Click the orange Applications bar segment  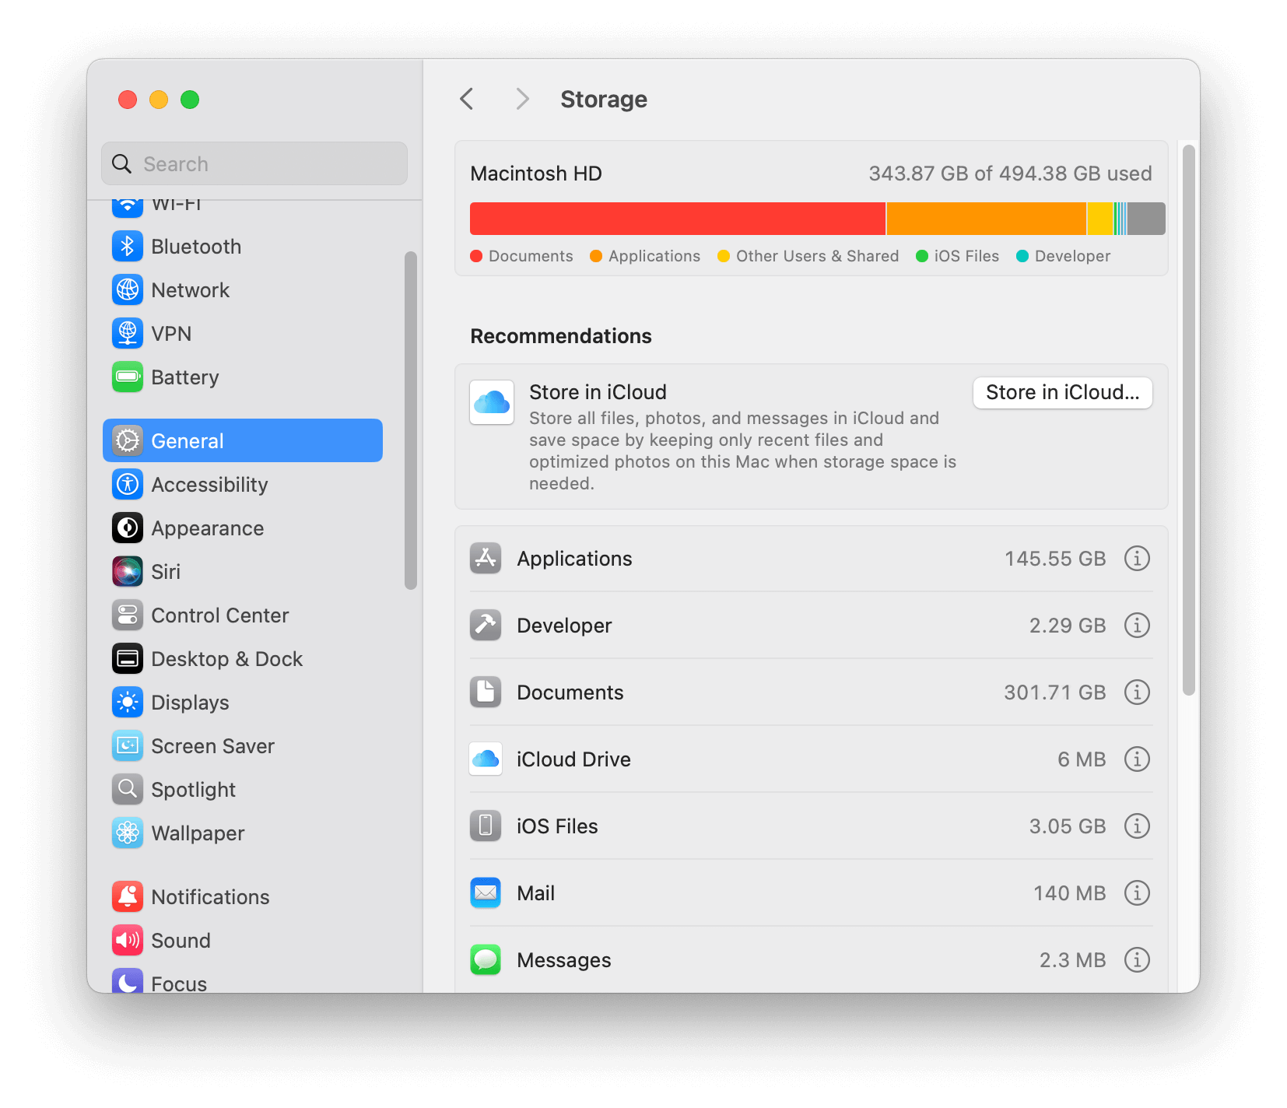[x=987, y=219]
